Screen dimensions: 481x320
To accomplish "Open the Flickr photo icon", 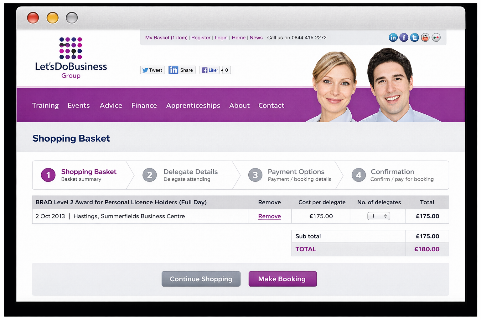I will coord(436,37).
